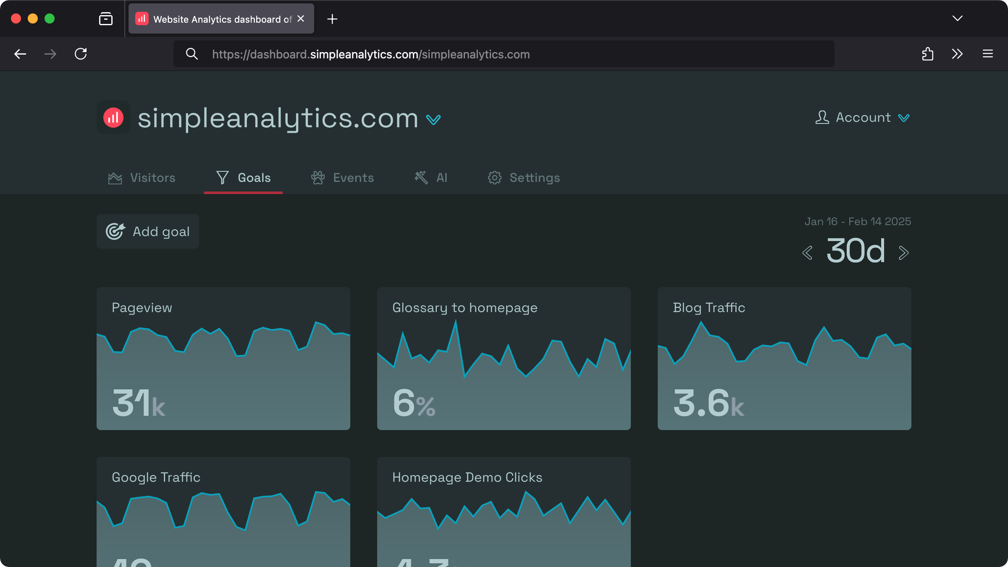Click the simpleanalytics.com site title
This screenshot has height=567, width=1008.
click(x=278, y=118)
